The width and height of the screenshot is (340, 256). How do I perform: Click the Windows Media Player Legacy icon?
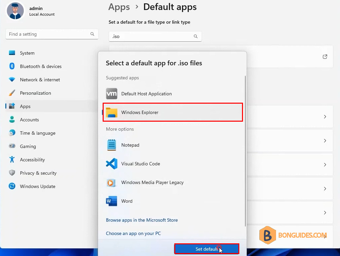point(111,183)
